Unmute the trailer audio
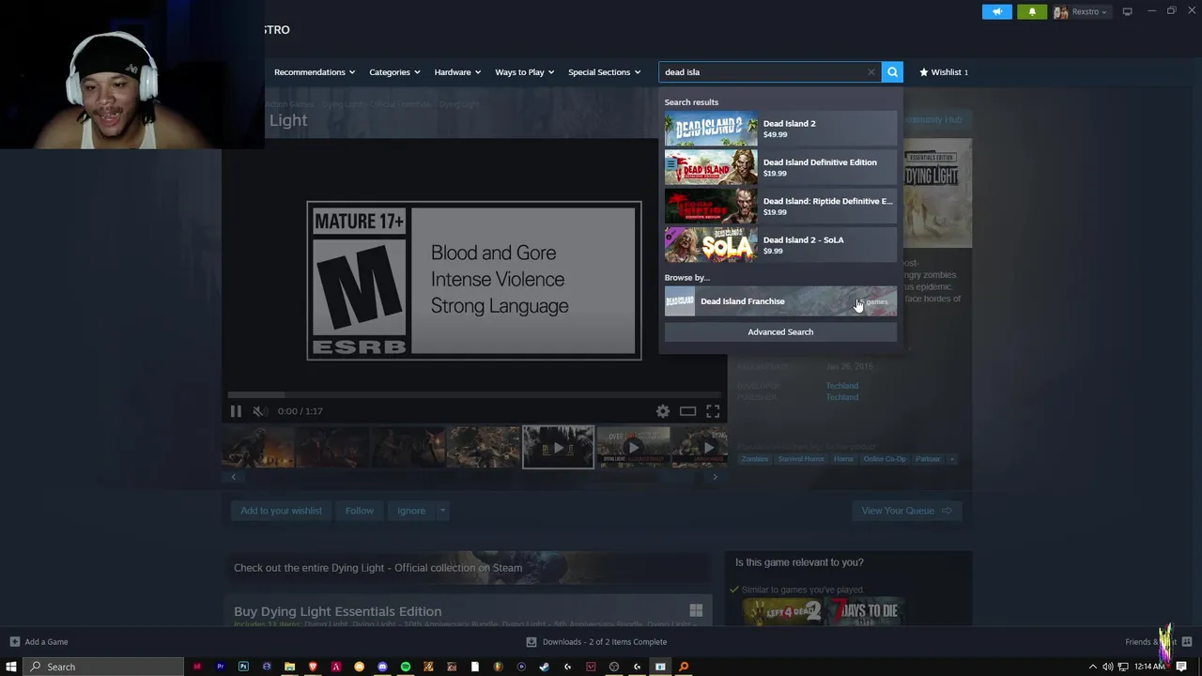 (260, 411)
